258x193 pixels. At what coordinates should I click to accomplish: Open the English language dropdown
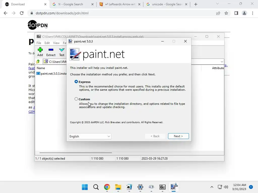click(90, 136)
